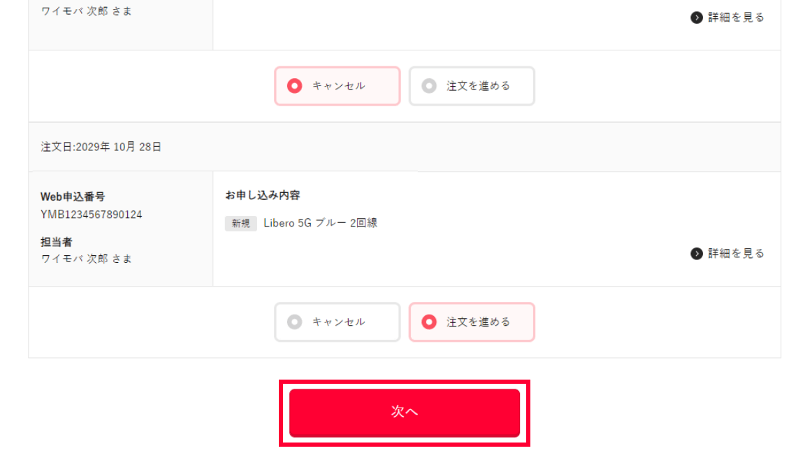The width and height of the screenshot is (805, 453).
Task: Click the grey radio dot beside lower キャンセル
Action: [x=295, y=322]
